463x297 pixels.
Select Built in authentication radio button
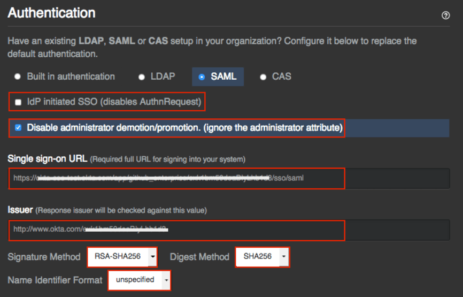[x=18, y=77]
